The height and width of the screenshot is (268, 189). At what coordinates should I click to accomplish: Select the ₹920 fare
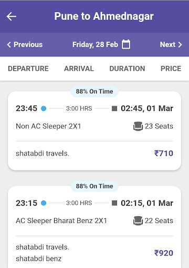164,253
